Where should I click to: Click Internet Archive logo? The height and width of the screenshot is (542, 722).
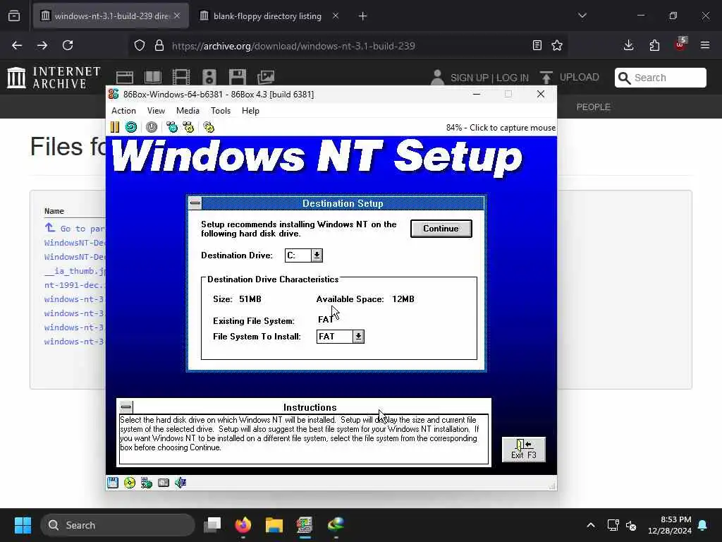[54, 78]
